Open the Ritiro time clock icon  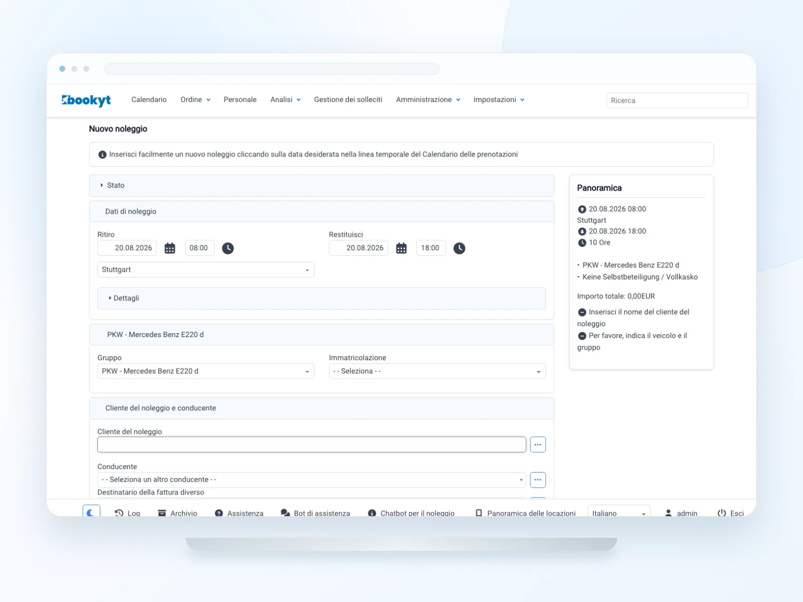228,248
